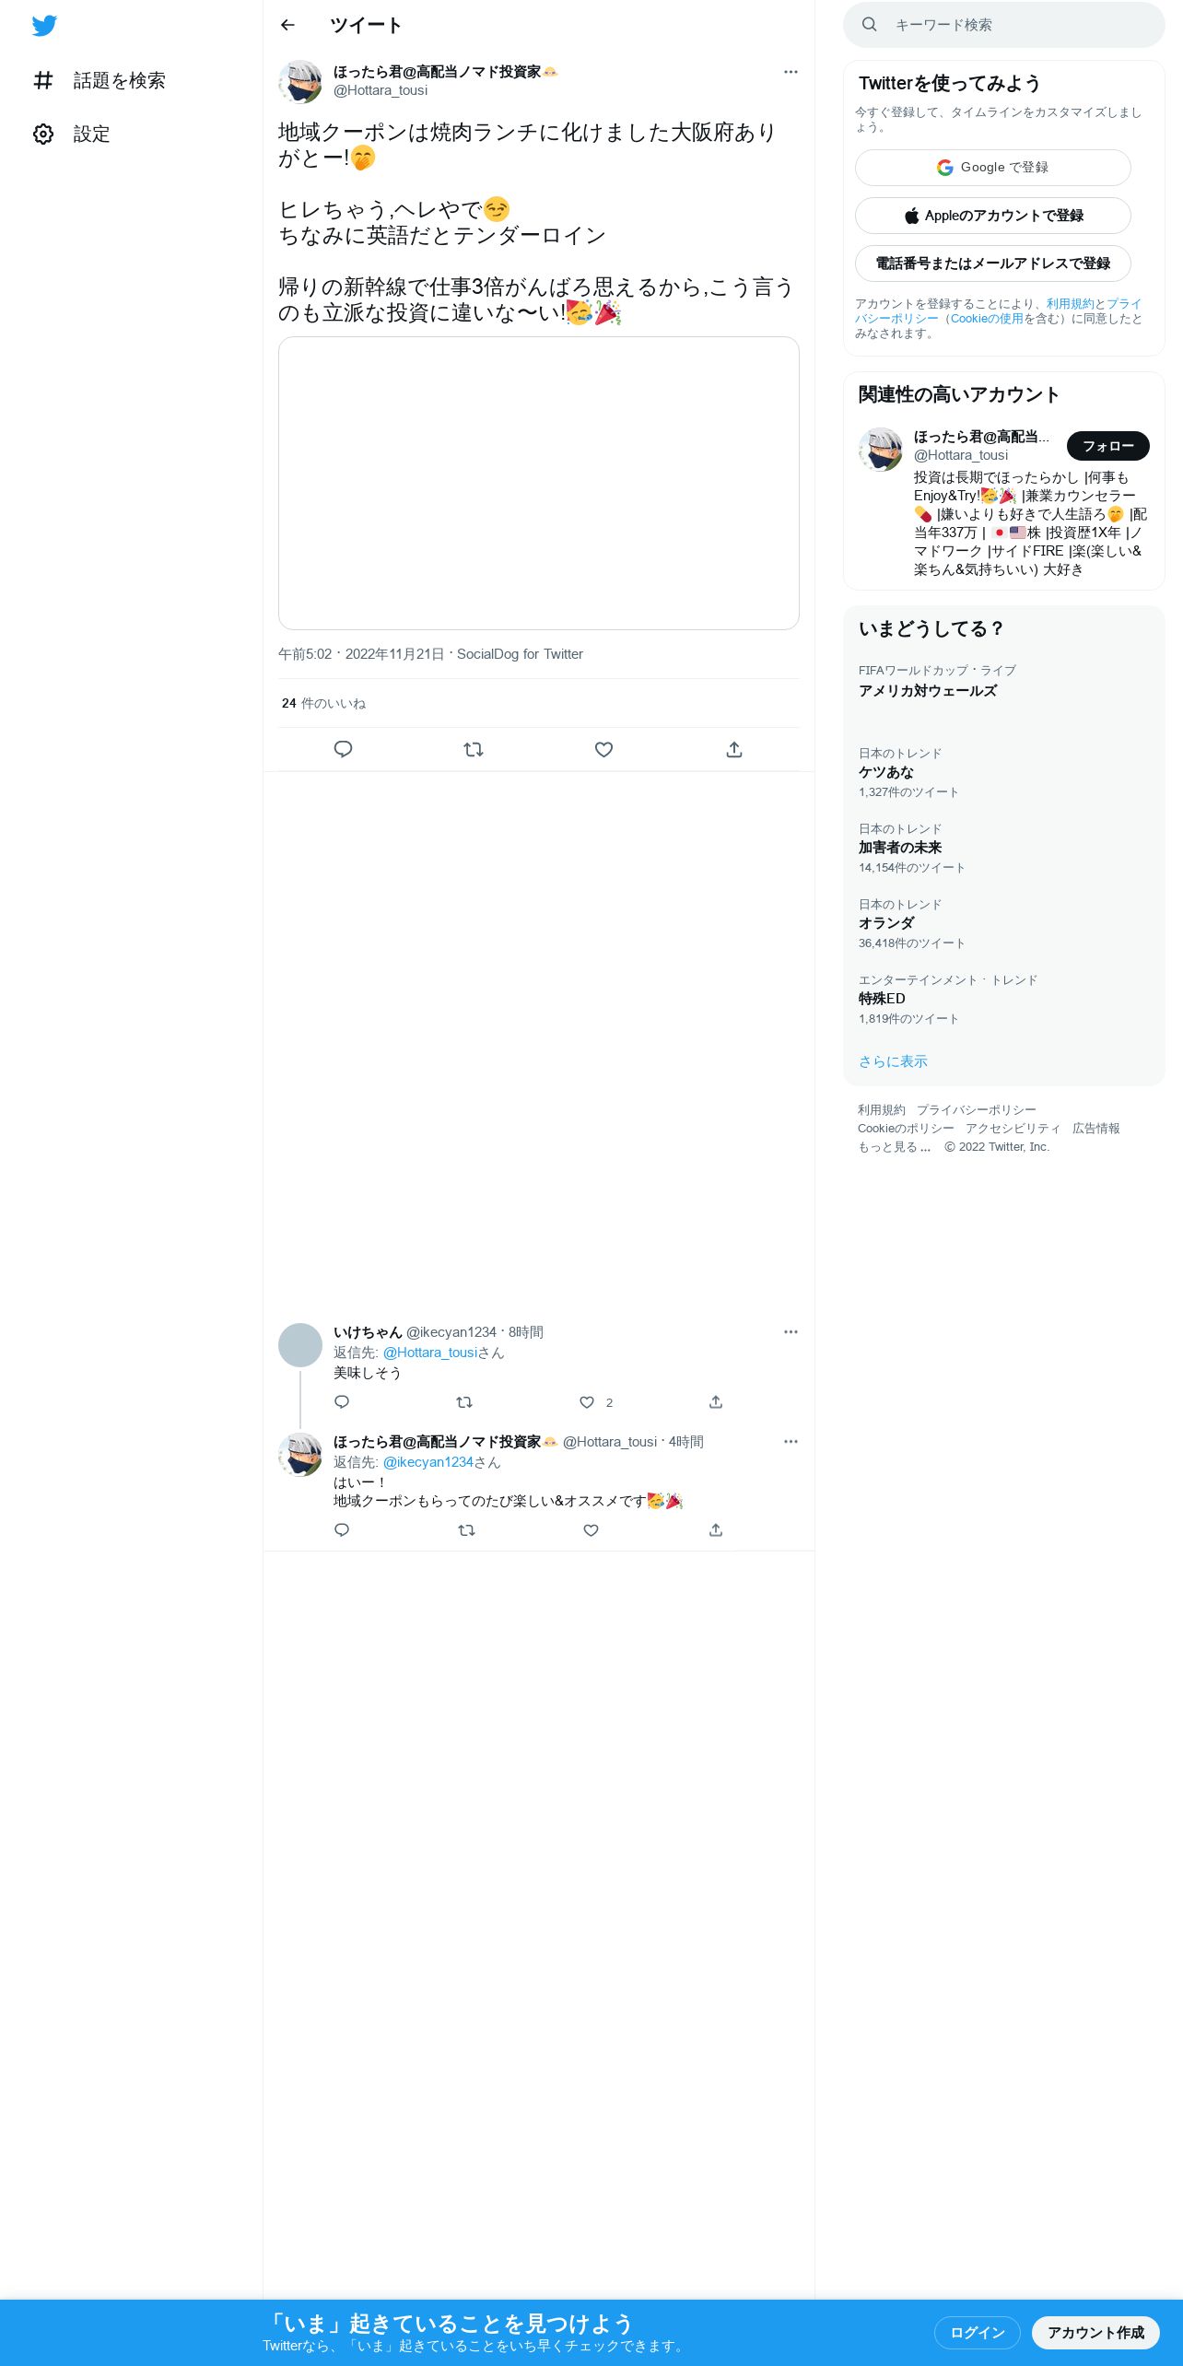Retweet the main tweet

[474, 749]
